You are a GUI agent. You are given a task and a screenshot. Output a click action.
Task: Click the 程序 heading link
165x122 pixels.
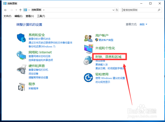click(32, 84)
